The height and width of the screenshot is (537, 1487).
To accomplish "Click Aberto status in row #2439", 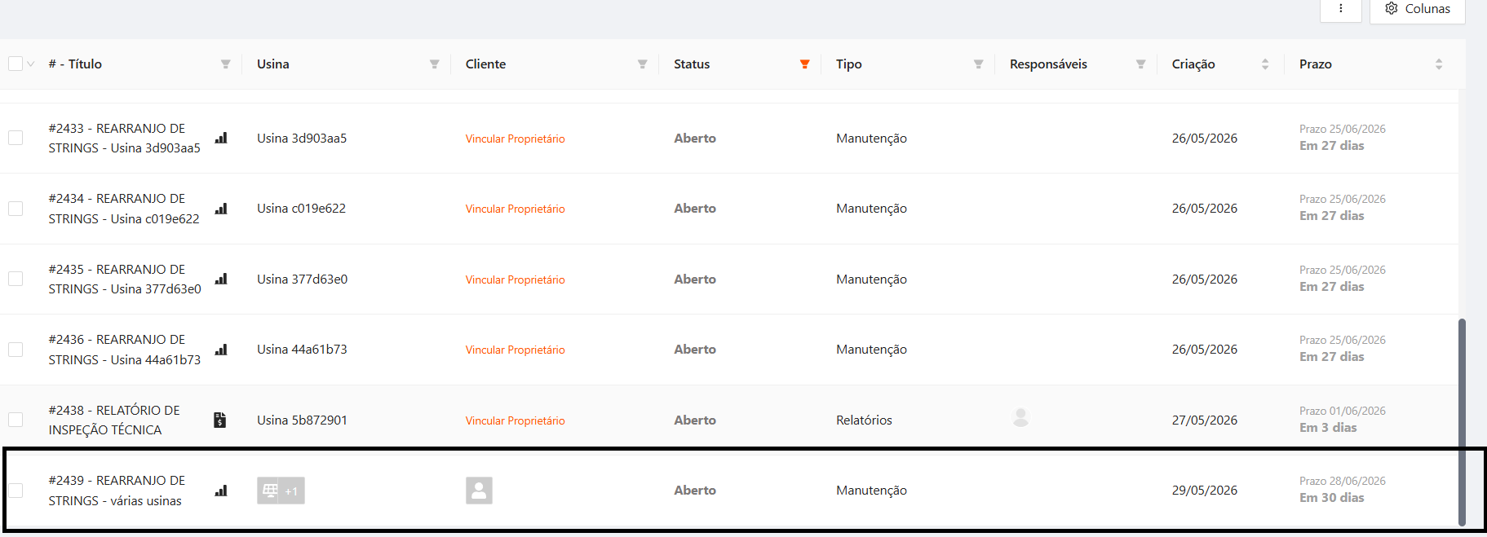I will tap(695, 491).
